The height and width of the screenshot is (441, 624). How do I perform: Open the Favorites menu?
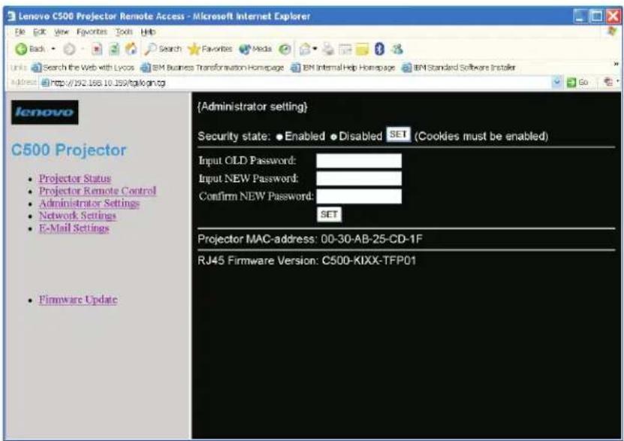(x=92, y=32)
